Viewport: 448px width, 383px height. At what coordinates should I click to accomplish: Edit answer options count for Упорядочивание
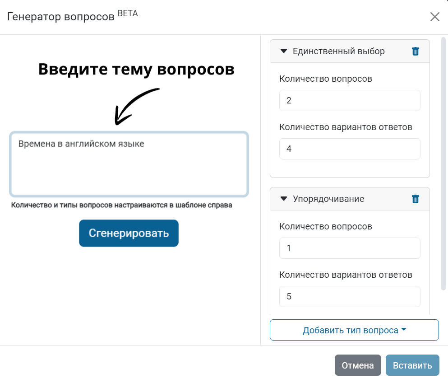[x=350, y=296]
